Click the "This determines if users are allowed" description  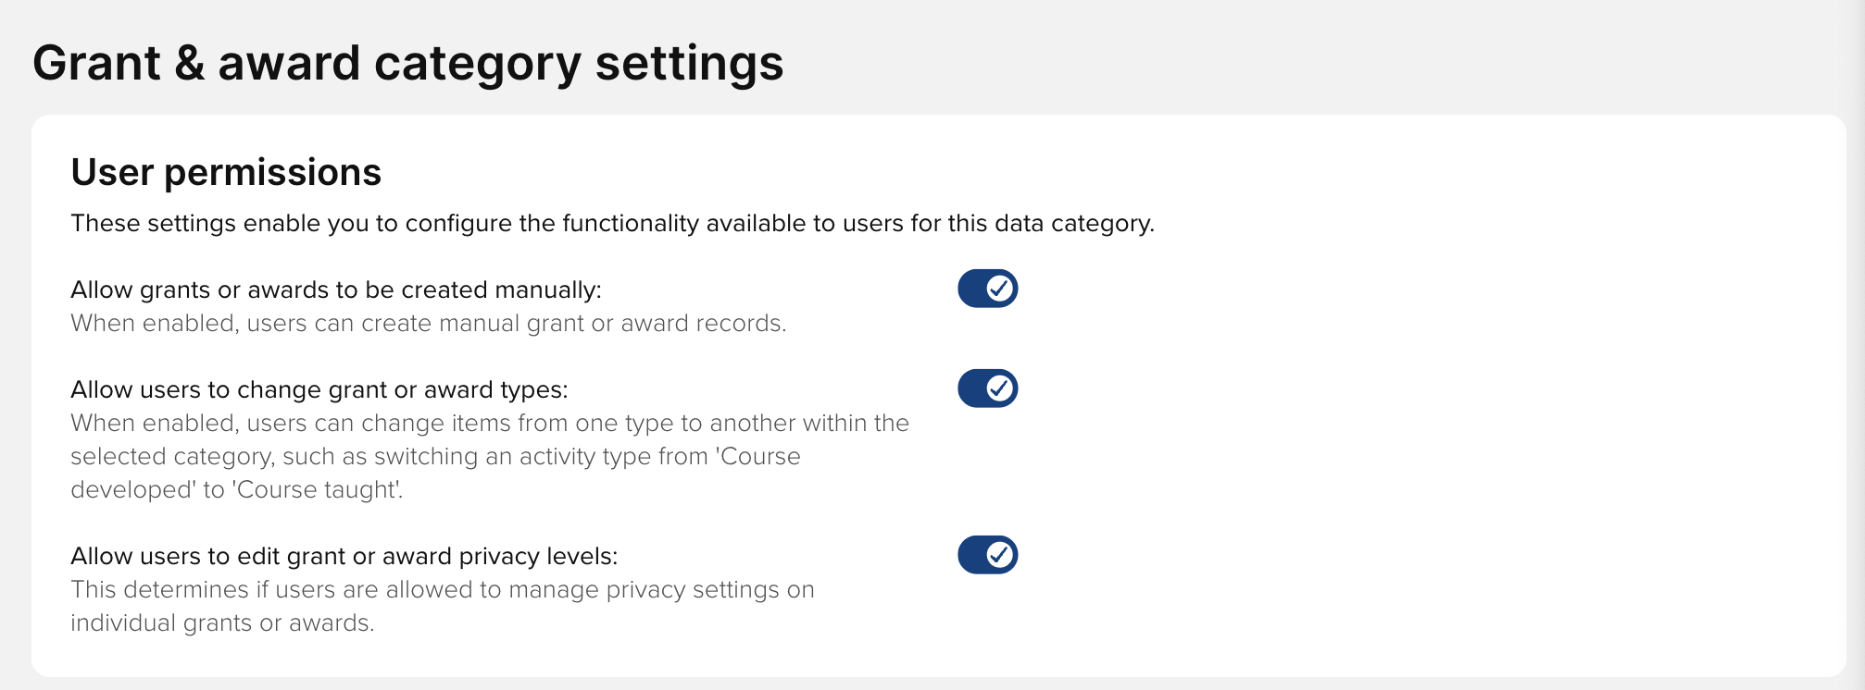(442, 590)
